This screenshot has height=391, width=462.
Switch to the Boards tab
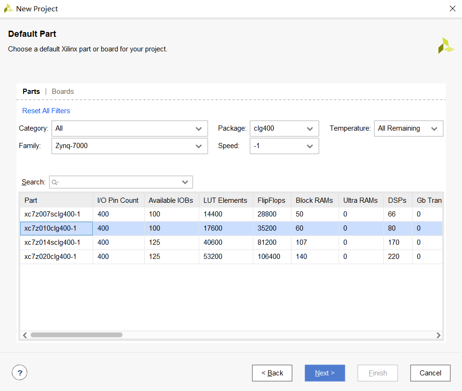tap(63, 92)
